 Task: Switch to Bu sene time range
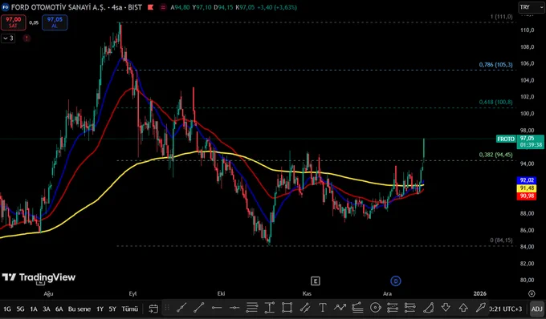pos(79,309)
